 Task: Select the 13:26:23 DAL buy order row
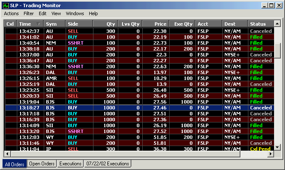138,72
